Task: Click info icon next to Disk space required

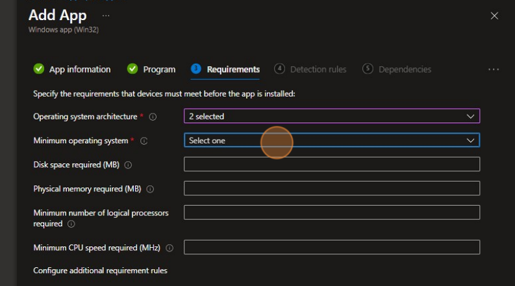Action: 128,165
